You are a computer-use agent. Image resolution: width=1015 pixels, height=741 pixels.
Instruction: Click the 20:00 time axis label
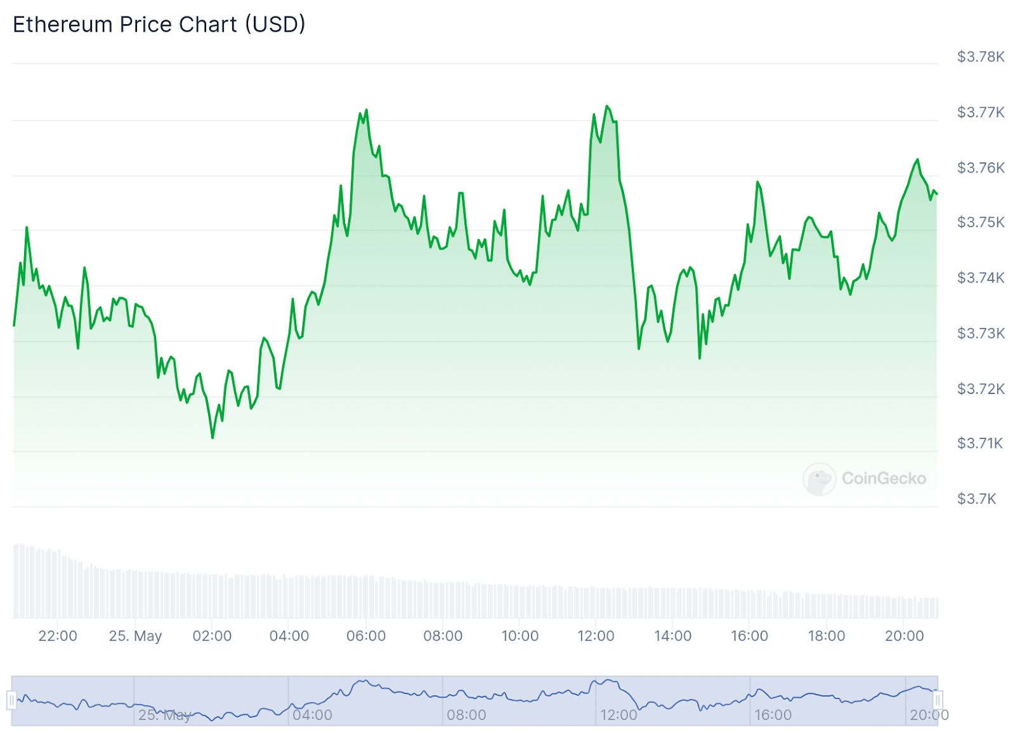(904, 636)
